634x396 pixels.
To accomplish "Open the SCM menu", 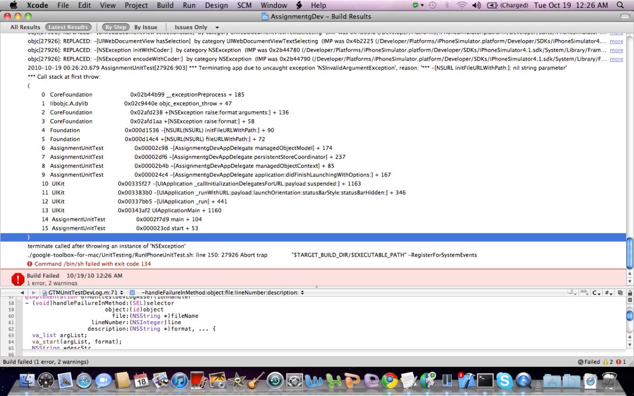I will click(245, 5).
